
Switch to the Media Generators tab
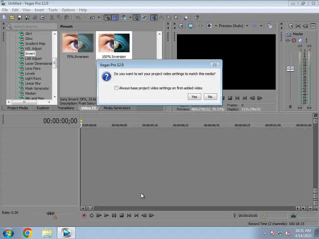tap(117, 108)
